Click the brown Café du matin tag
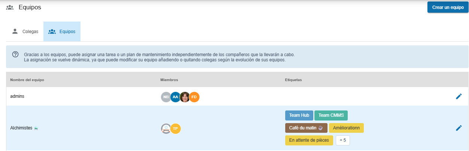The width and height of the screenshot is (469, 151). [306, 128]
